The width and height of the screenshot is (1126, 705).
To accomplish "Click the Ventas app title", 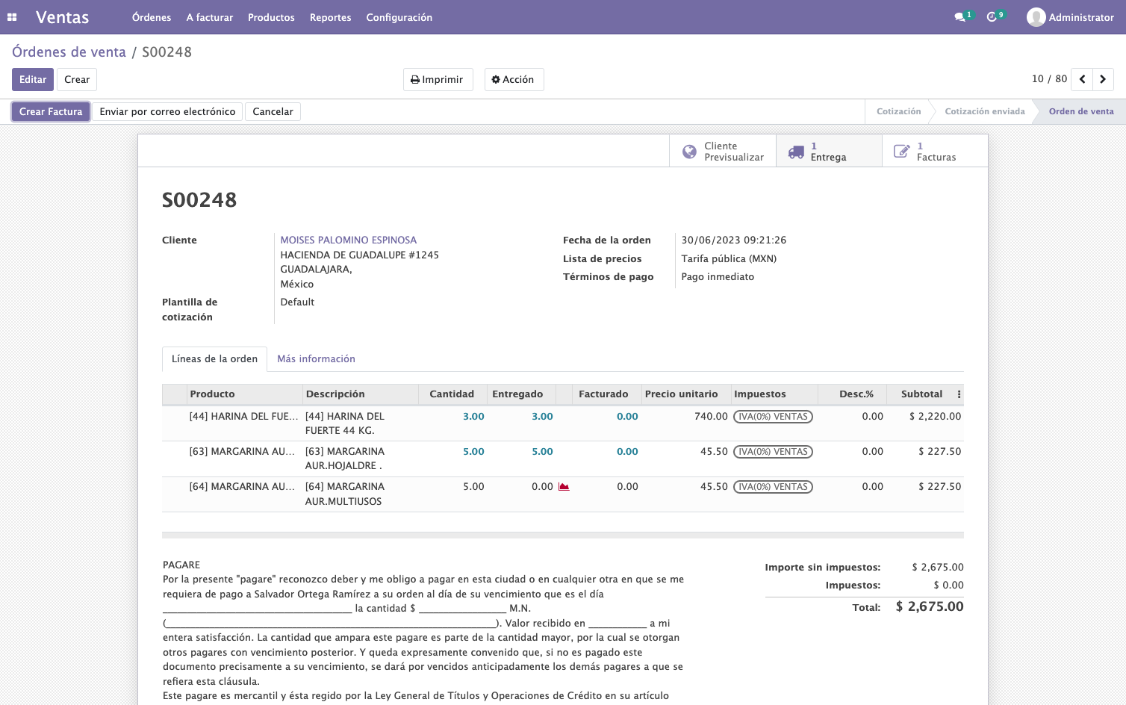I will [62, 17].
